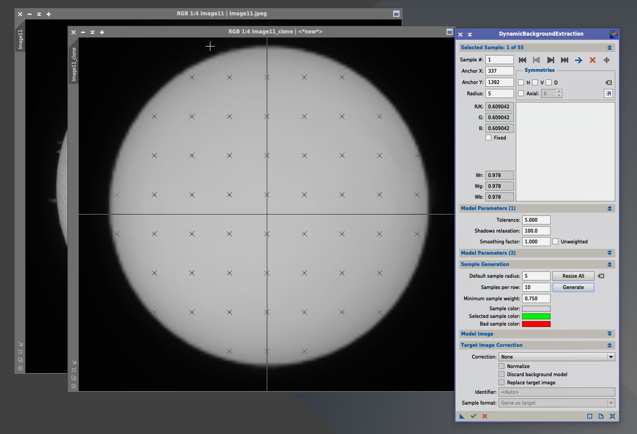This screenshot has width=637, height=434.
Task: Collapse the Sample Generation section
Action: [x=609, y=264]
